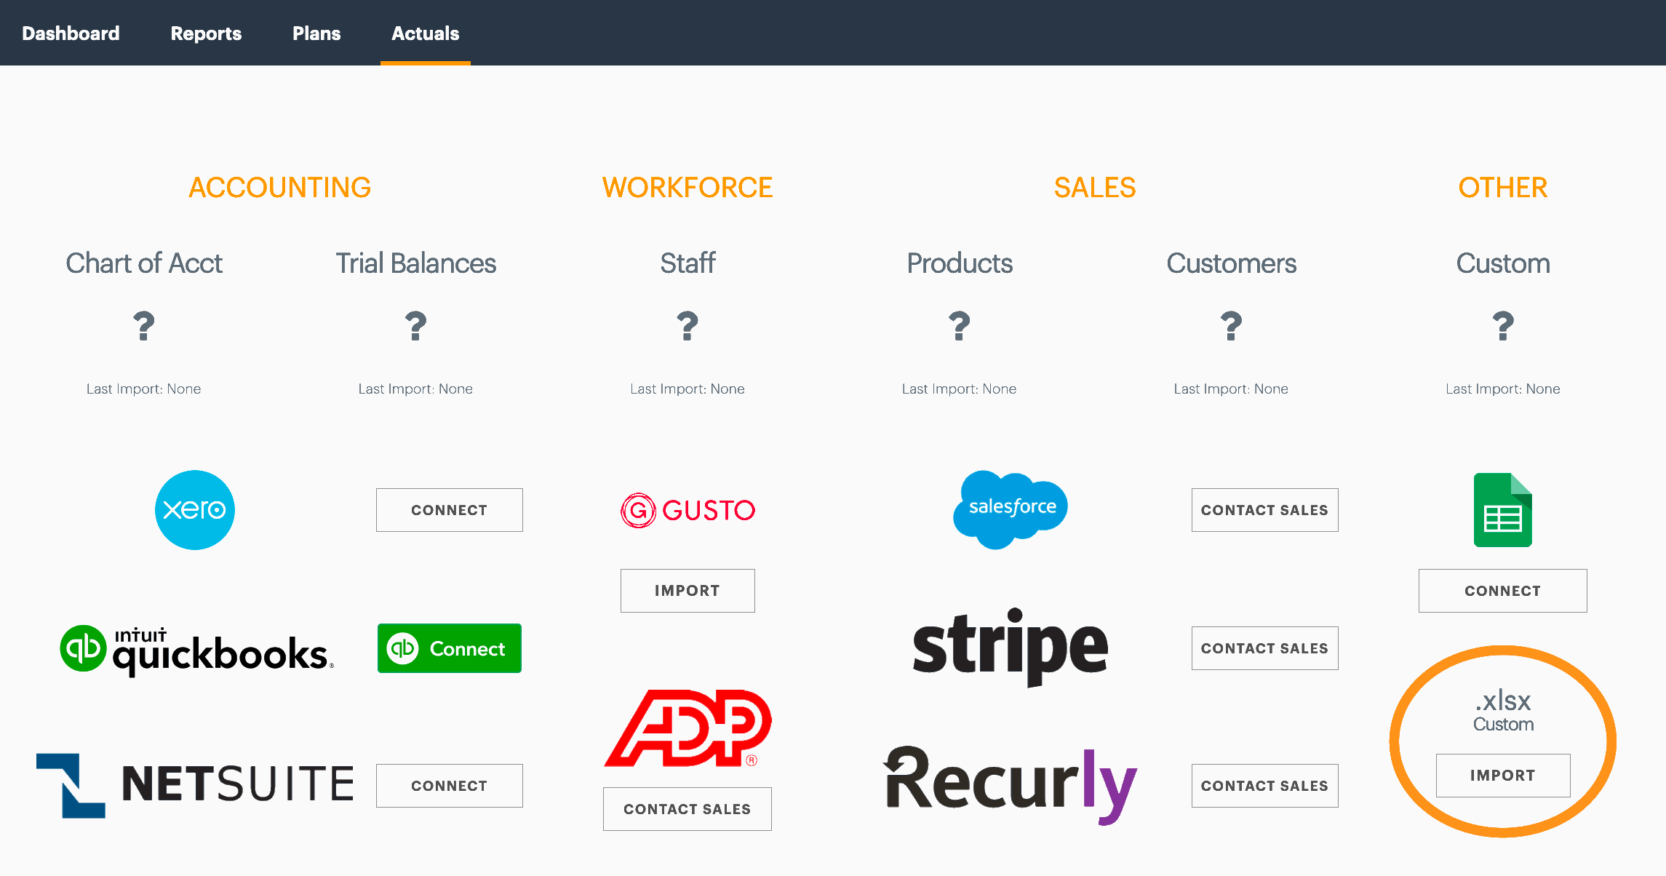Go to the Dashboard tab
Image resolution: width=1666 pixels, height=876 pixels.
click(71, 33)
